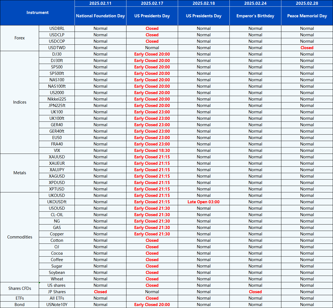Click the National Foundation Day header cell

[x=100, y=16]
